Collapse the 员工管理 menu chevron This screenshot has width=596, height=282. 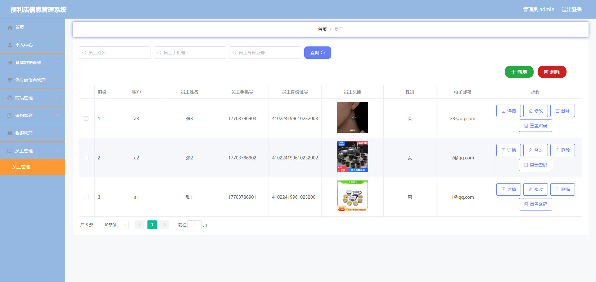[x=57, y=150]
